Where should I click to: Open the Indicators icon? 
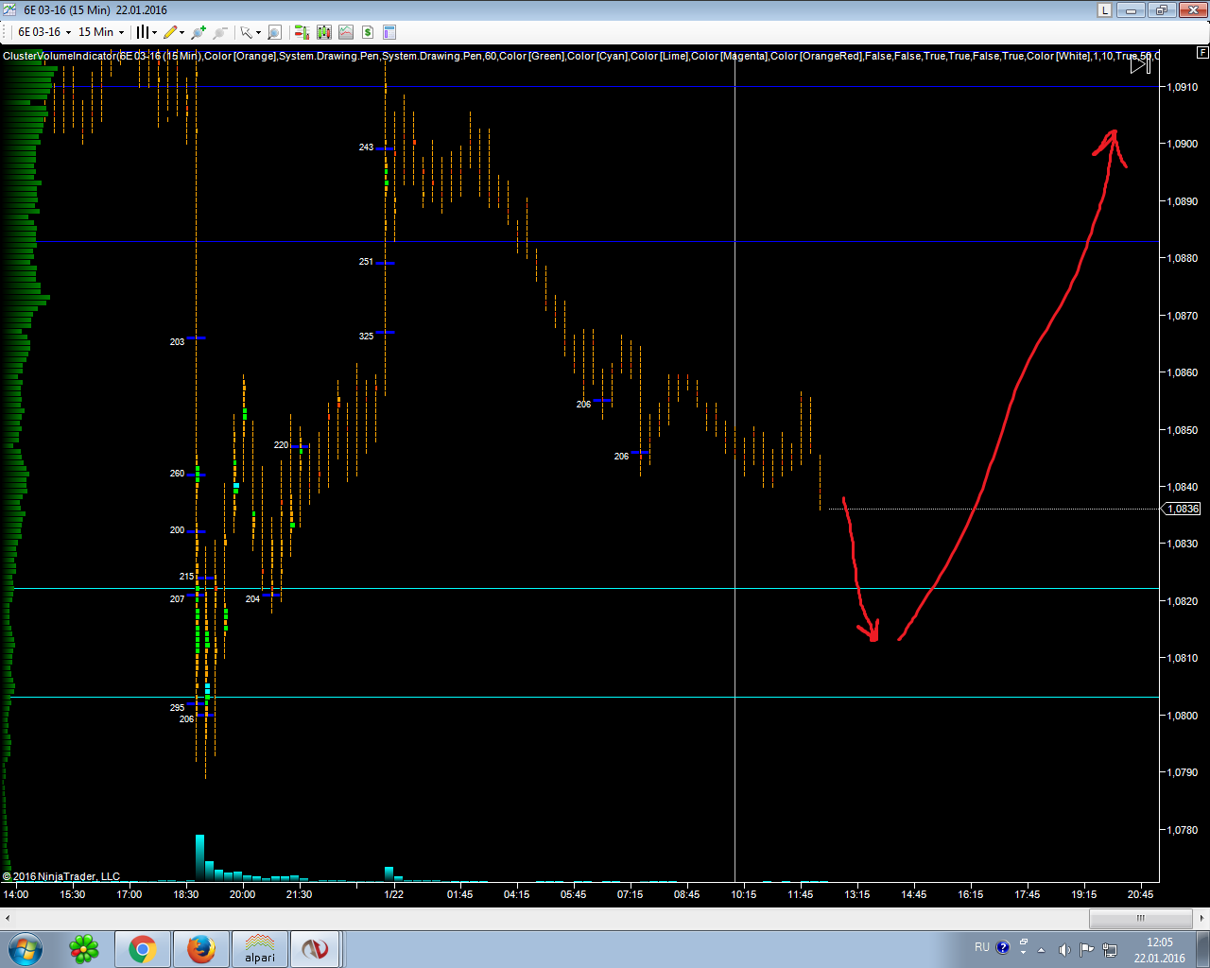click(x=346, y=32)
